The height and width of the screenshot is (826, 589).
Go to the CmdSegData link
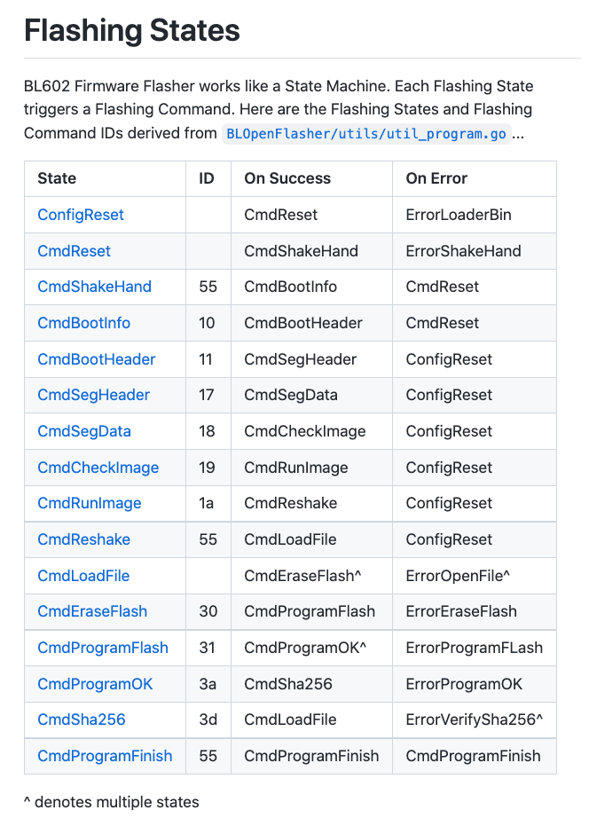pos(83,431)
